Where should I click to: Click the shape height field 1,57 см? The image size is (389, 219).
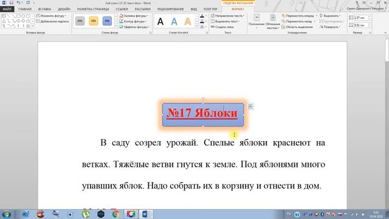[x=360, y=18]
